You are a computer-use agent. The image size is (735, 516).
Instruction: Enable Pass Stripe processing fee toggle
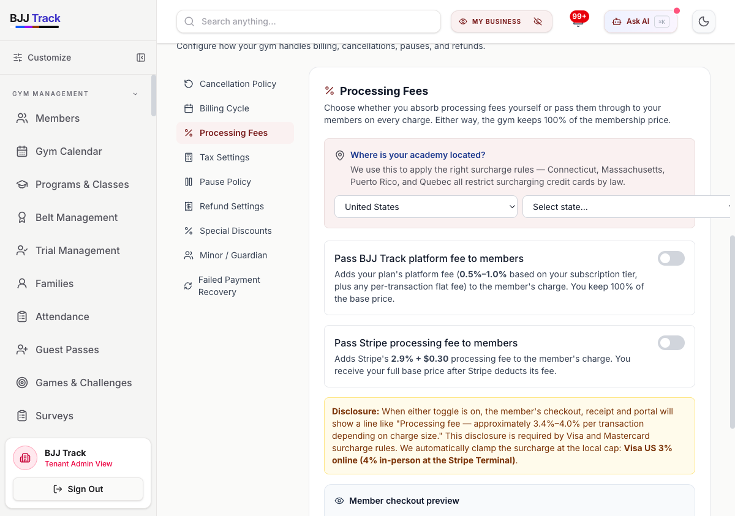tap(671, 343)
